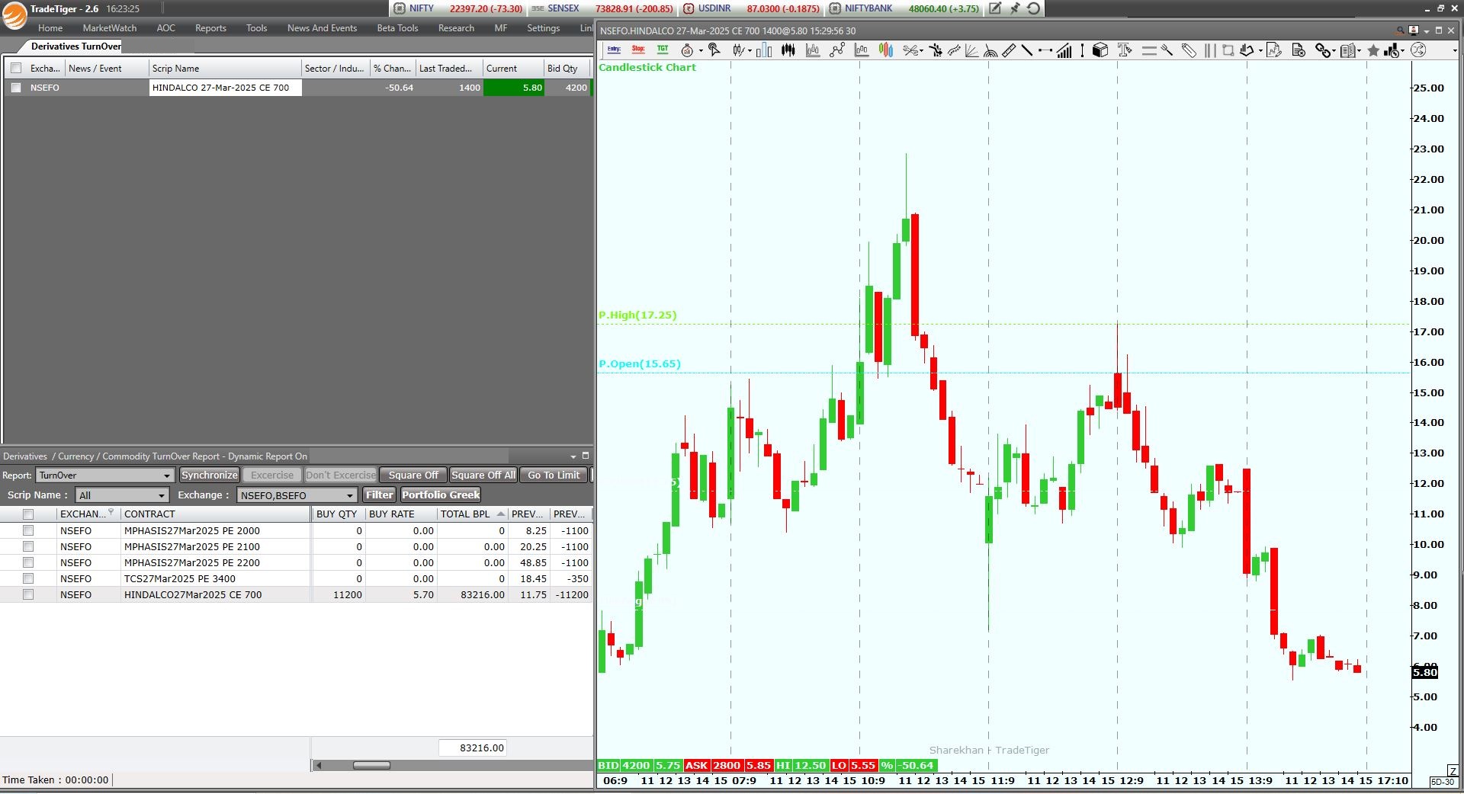Click the Filter button
The image size is (1464, 794).
[x=379, y=495]
